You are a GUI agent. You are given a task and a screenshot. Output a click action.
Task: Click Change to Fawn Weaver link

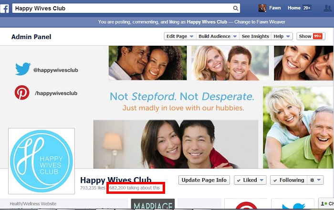tap(260, 22)
